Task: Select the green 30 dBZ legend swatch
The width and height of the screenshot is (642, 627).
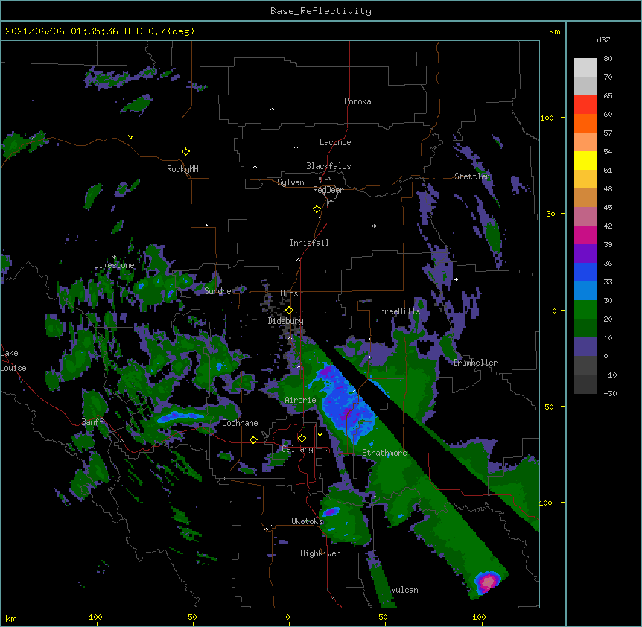Action: tap(585, 310)
